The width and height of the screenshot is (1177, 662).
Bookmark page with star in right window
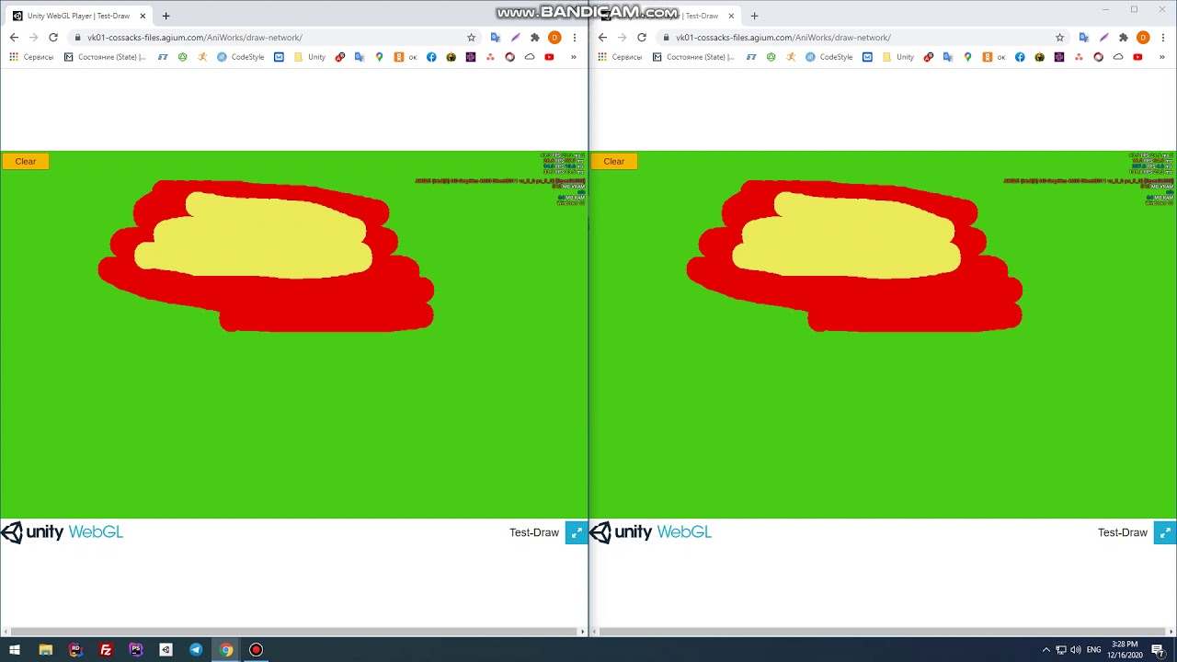(x=1059, y=38)
